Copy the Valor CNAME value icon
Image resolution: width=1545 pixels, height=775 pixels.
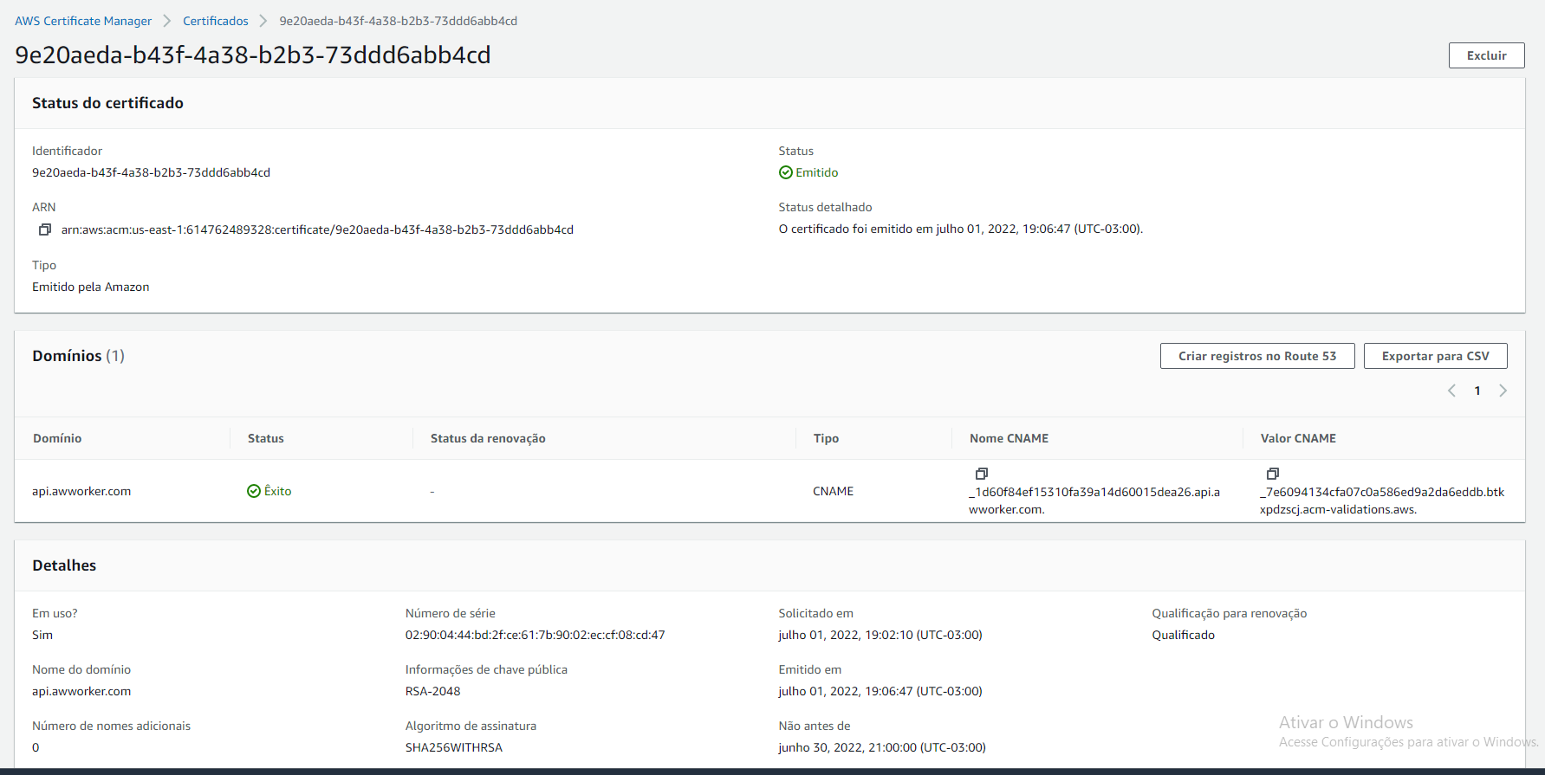point(1272,474)
